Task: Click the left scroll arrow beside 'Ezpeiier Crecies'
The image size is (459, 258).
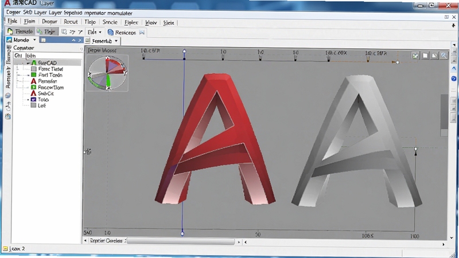Action: pos(85,241)
